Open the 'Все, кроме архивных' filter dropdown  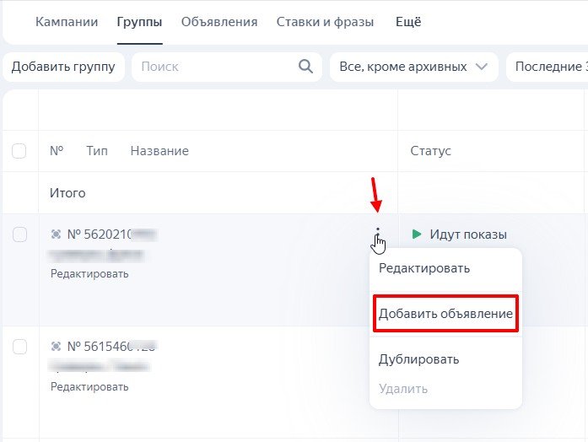(x=413, y=67)
